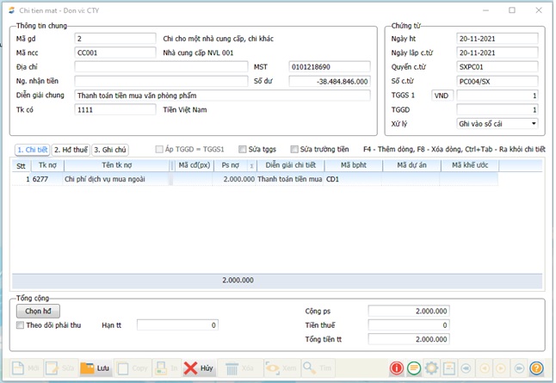Image resolution: width=556 pixels, height=383 pixels.
Task: Open the settings gear icon
Action: pyautogui.click(x=431, y=368)
